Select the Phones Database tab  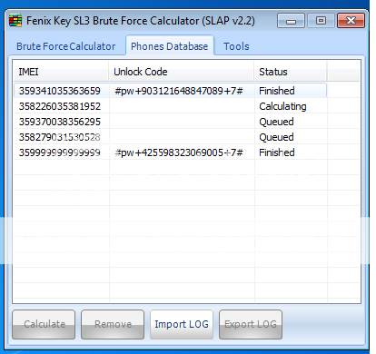tap(170, 46)
